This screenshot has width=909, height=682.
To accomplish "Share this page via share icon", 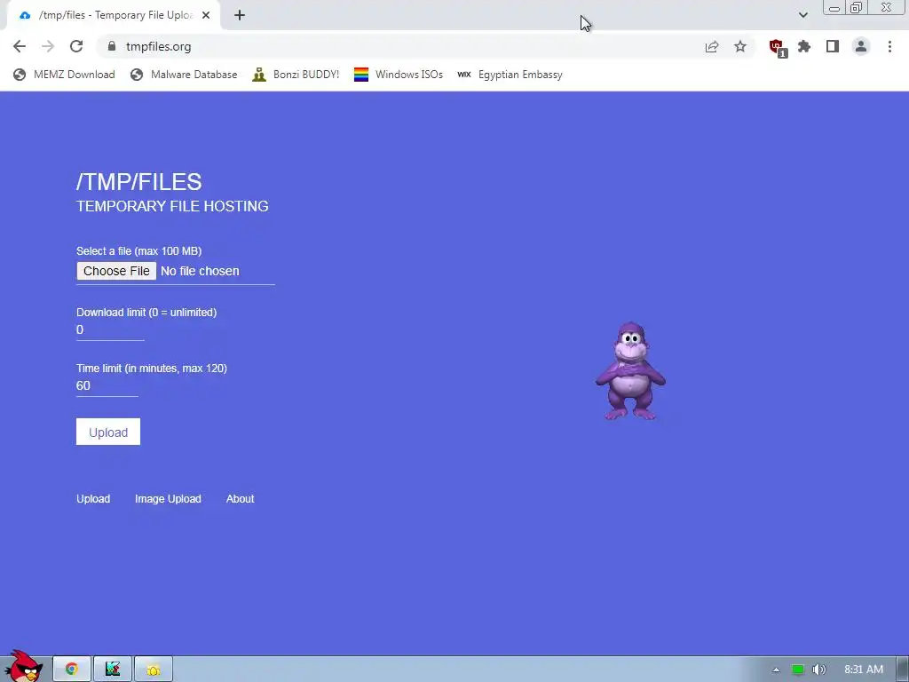I will (712, 46).
